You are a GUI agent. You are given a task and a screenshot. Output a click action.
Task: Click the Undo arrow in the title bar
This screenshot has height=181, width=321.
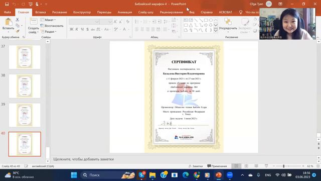coord(14,4)
